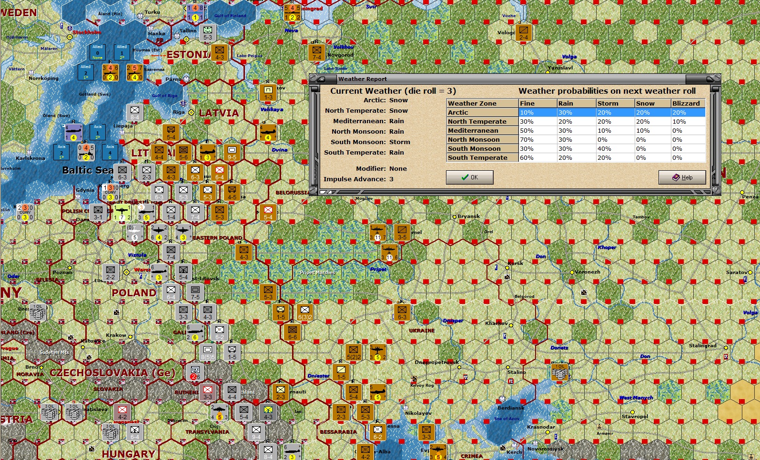This screenshot has width=760, height=460.
Task: Click the 9-4 unit counter in Transylvania
Action: [256, 432]
